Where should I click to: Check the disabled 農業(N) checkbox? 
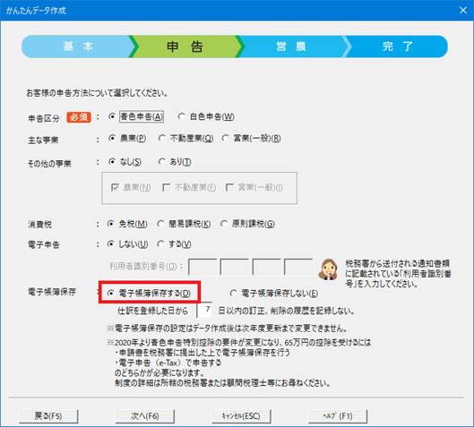tap(131, 187)
